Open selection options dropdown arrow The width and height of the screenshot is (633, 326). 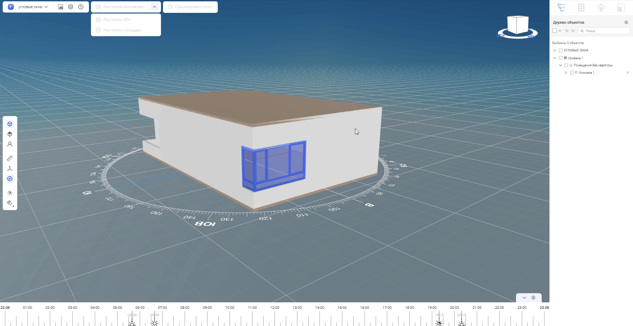(x=560, y=31)
